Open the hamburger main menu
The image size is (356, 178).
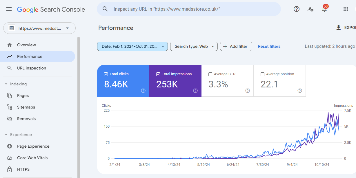[9, 9]
